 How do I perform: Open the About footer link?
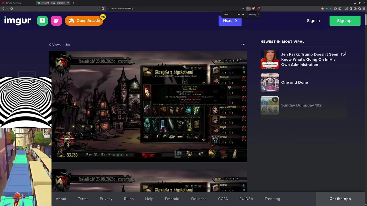click(x=61, y=199)
